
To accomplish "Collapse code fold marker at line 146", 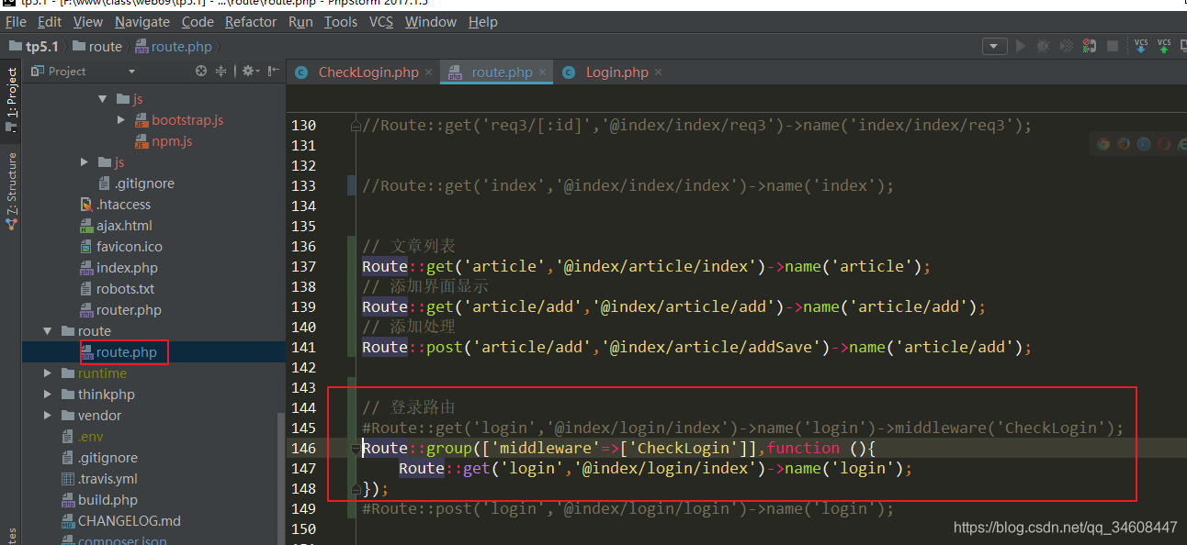I will pyautogui.click(x=356, y=449).
